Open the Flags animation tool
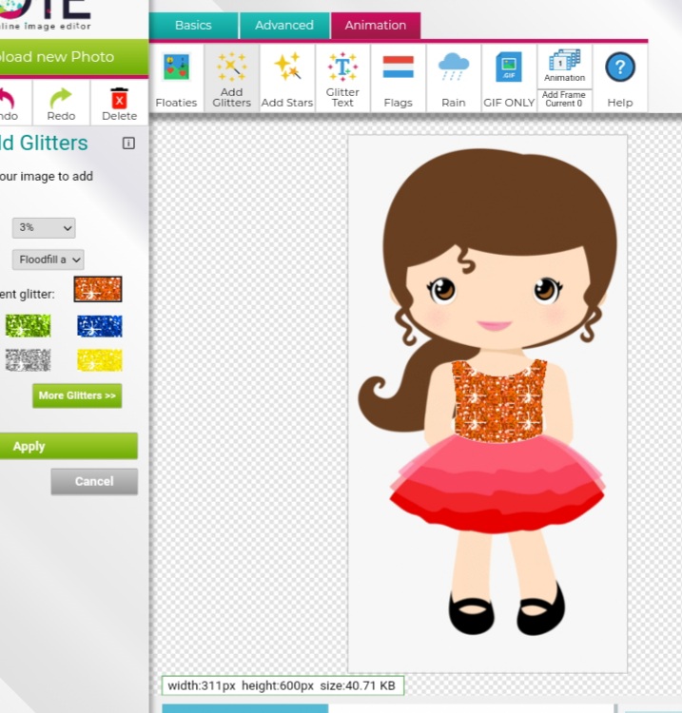682x713 pixels. [398, 78]
